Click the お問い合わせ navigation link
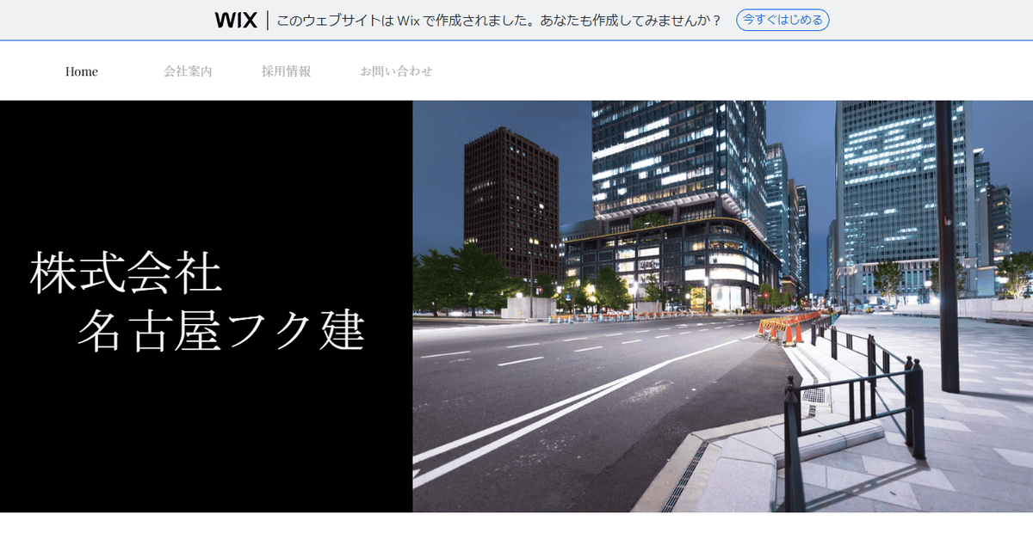This screenshot has height=533, width=1033. 397,71
